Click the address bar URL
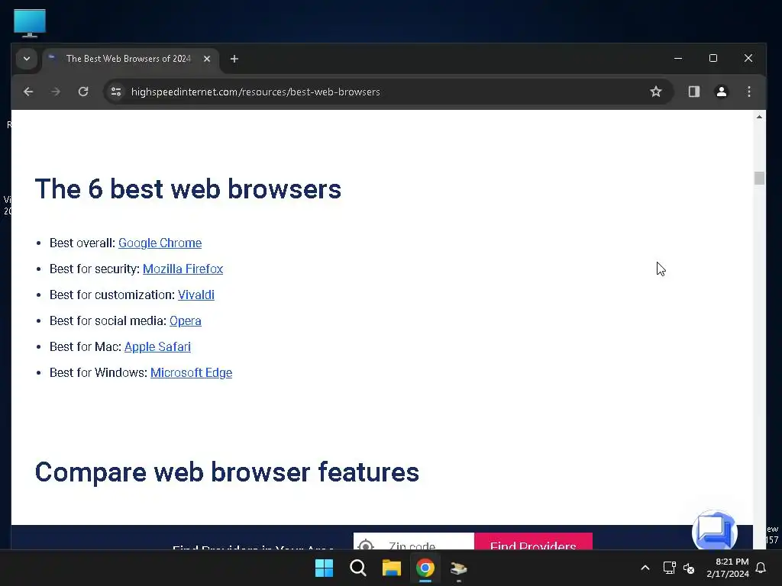Screen dimensions: 782x586 [255, 92]
